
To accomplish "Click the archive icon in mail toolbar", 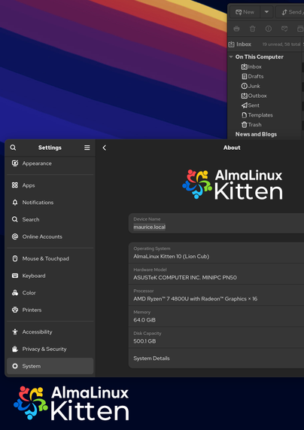I will [300, 29].
